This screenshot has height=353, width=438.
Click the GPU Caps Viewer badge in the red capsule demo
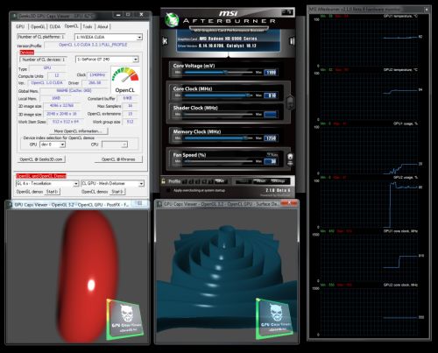coord(125,319)
